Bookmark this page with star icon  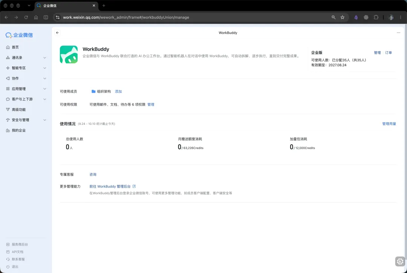pyautogui.click(x=342, y=17)
